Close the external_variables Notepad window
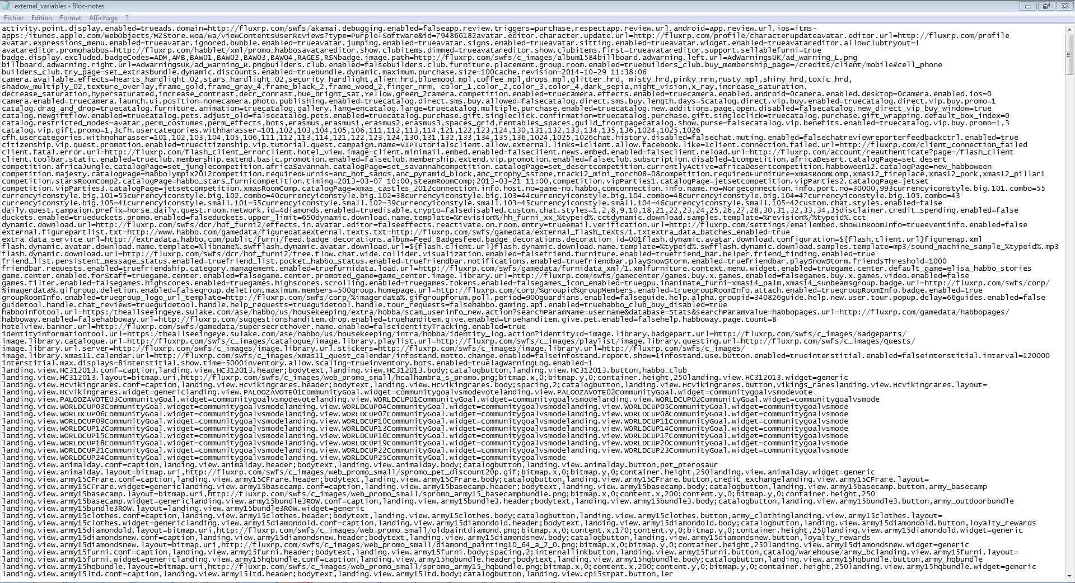The height and width of the screenshot is (583, 1075). pyautogui.click(x=1064, y=6)
